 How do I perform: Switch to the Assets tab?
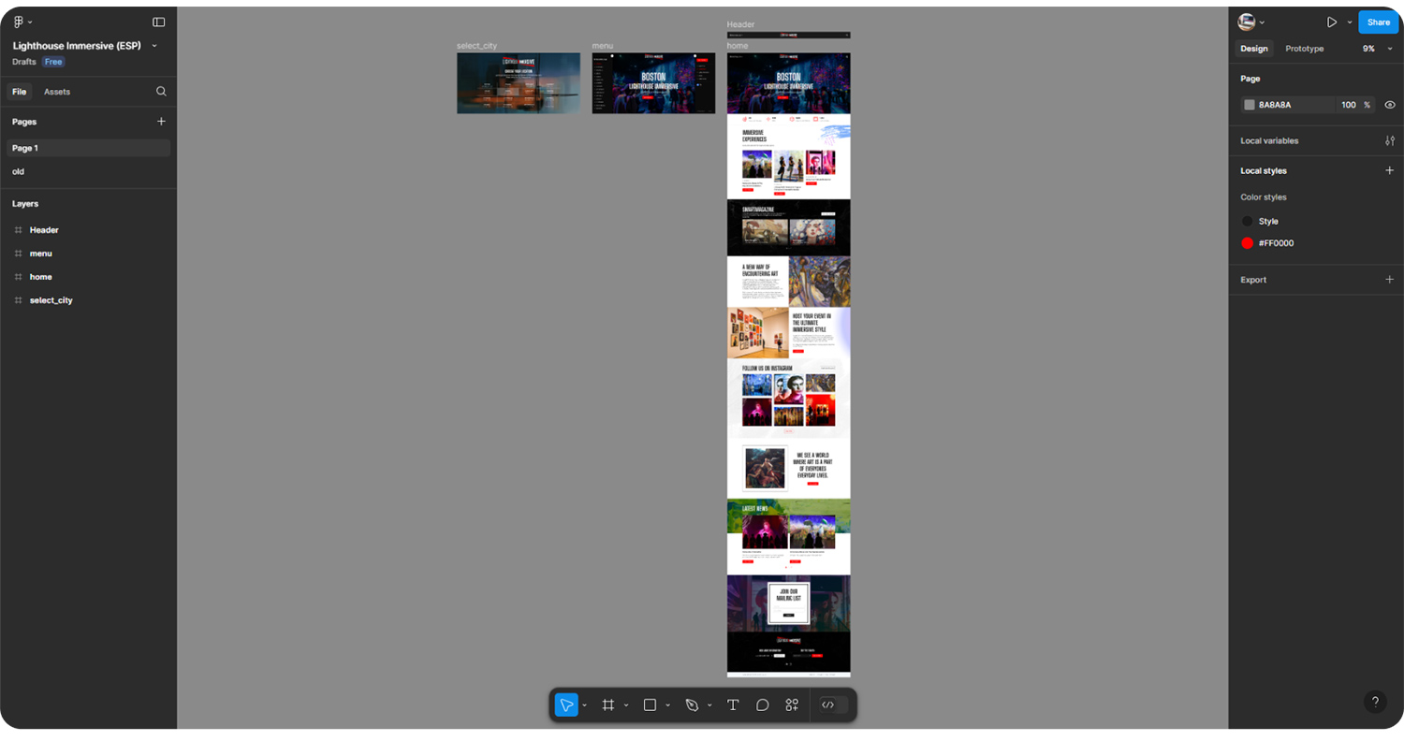[57, 92]
